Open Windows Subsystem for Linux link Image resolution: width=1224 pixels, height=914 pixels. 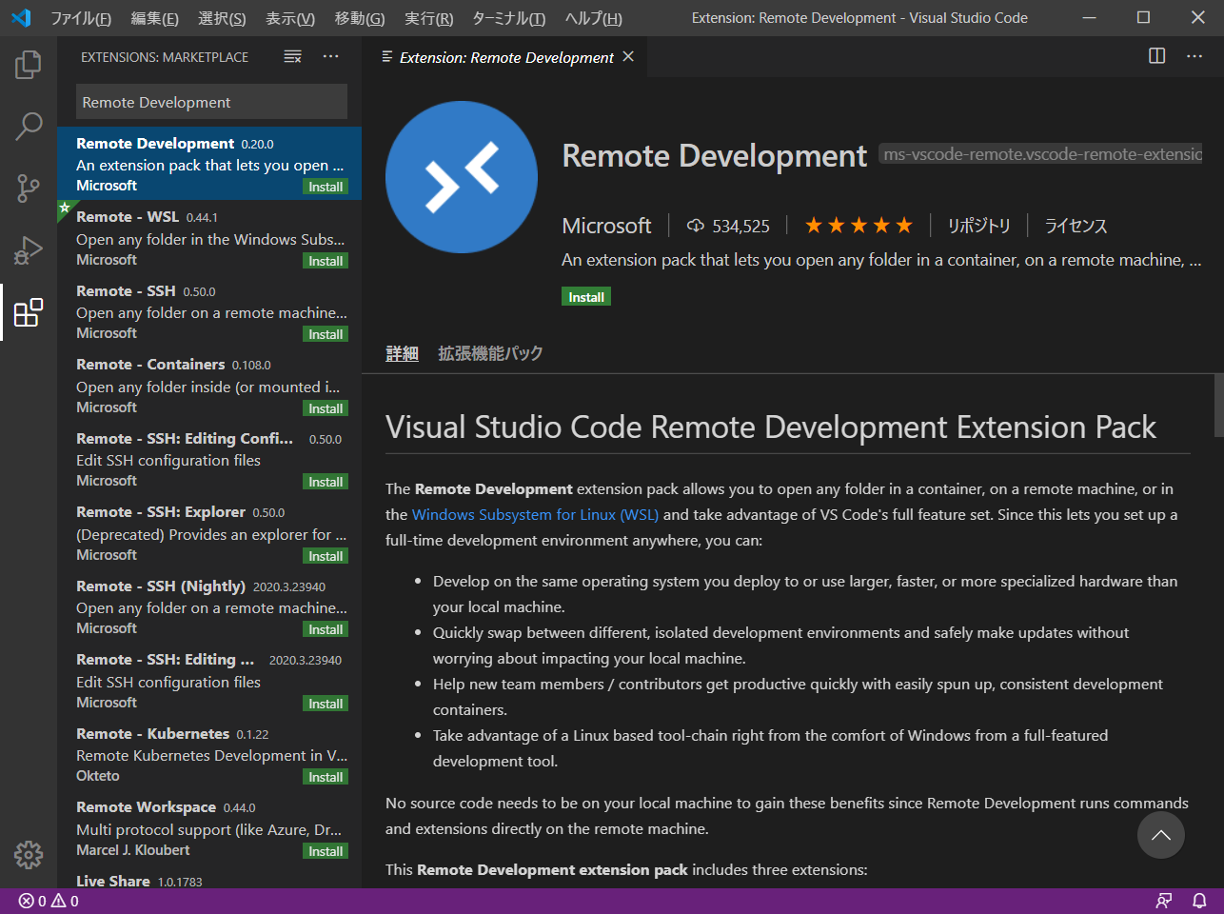tap(534, 514)
